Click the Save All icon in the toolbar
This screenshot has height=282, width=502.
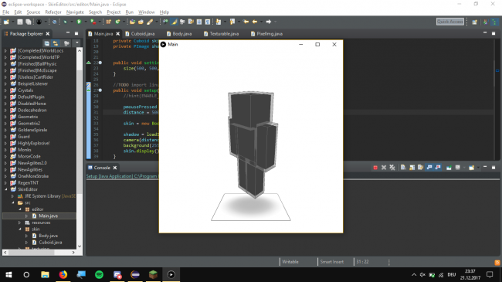click(28, 22)
